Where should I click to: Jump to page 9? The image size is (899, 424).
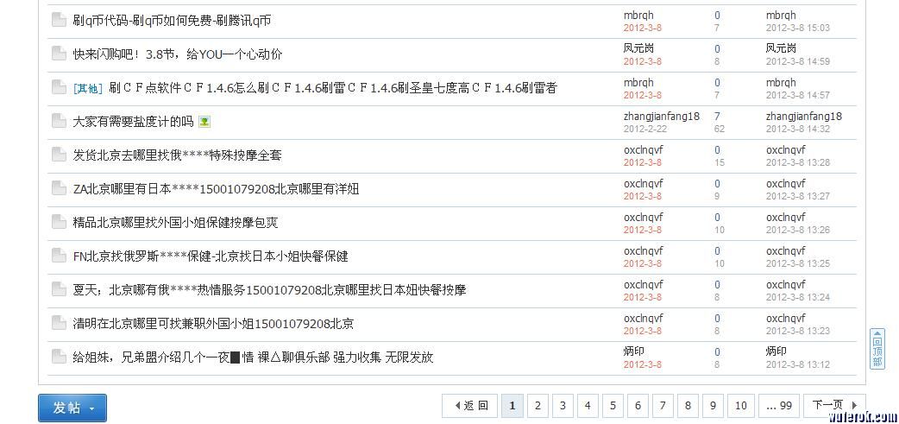point(713,406)
